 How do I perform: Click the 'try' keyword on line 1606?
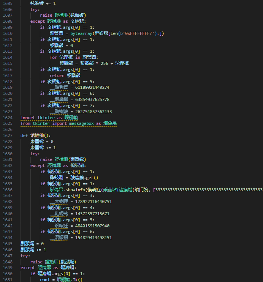tap(34, 9)
